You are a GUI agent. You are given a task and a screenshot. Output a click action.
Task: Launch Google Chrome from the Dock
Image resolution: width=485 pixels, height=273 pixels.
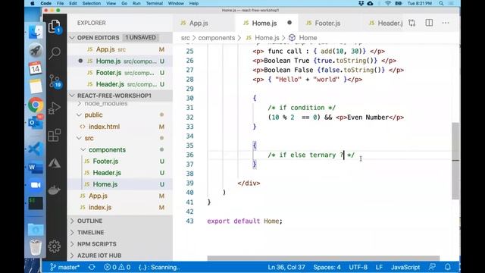point(36,105)
